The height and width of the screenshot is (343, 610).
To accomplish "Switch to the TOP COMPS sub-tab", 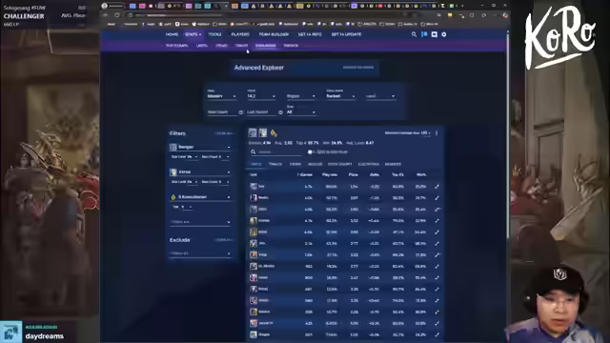I will click(176, 46).
